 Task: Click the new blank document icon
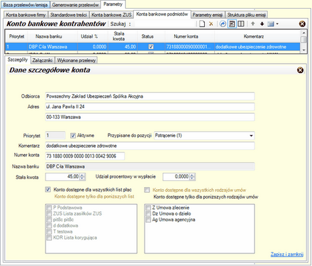pyautogui.click(x=202, y=24)
